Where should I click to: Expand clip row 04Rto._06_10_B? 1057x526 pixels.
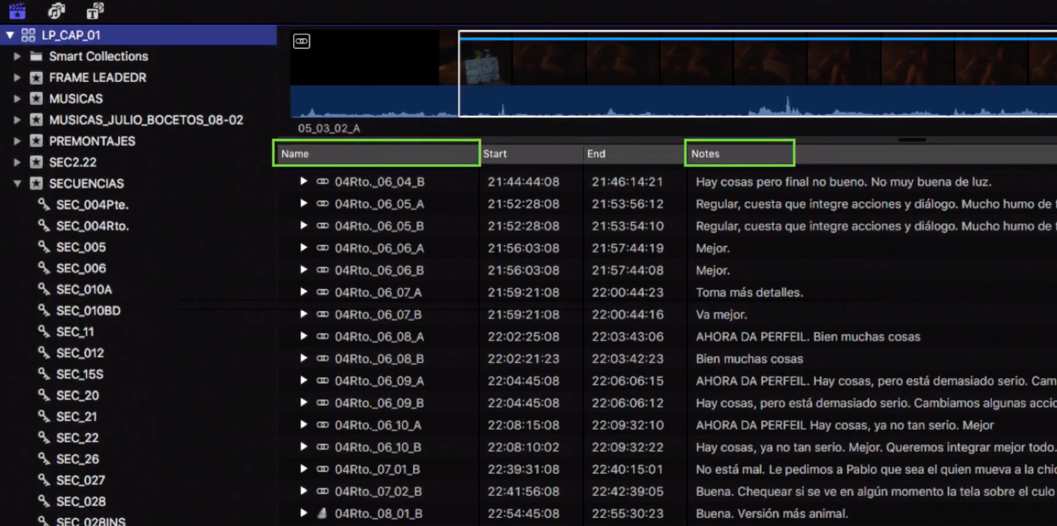click(x=303, y=446)
